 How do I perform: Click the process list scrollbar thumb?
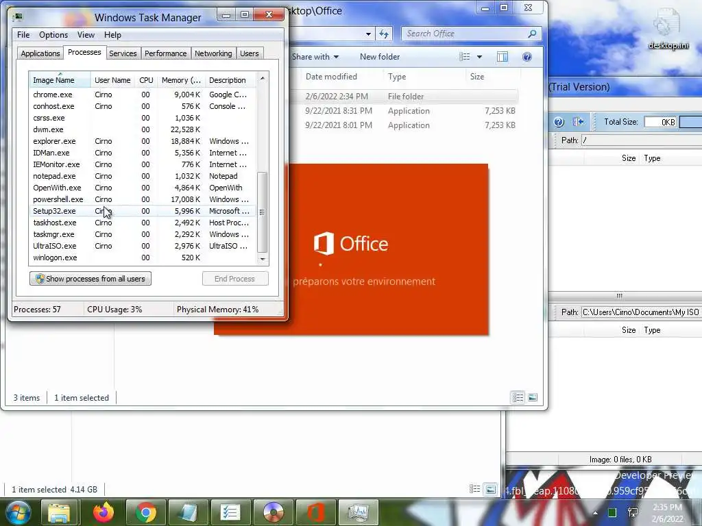point(263,212)
